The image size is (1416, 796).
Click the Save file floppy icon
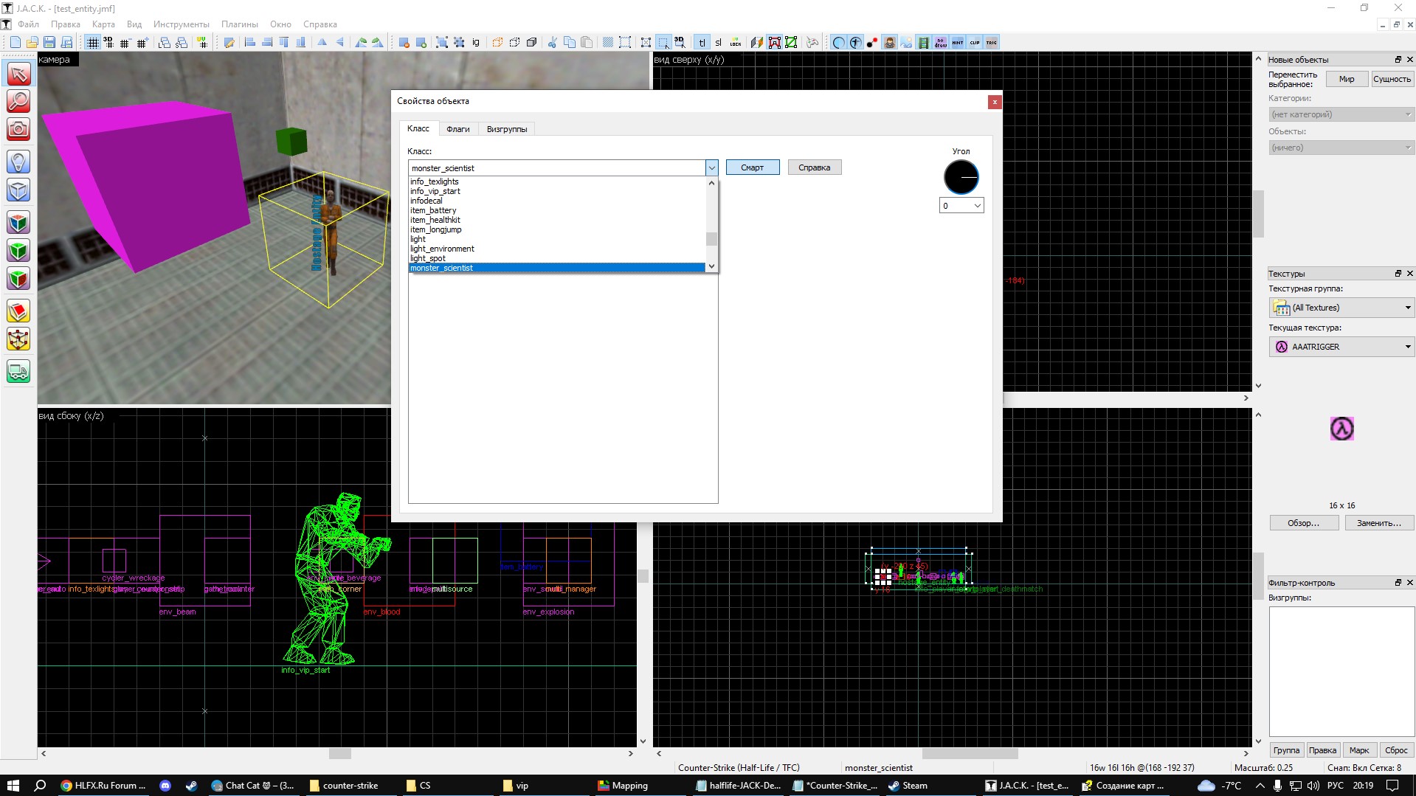(49, 43)
